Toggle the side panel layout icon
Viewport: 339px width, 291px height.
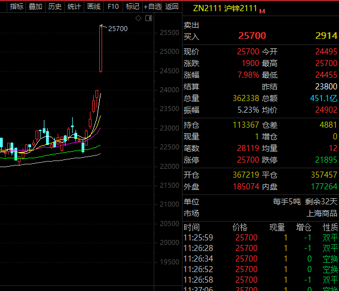tap(149, 18)
